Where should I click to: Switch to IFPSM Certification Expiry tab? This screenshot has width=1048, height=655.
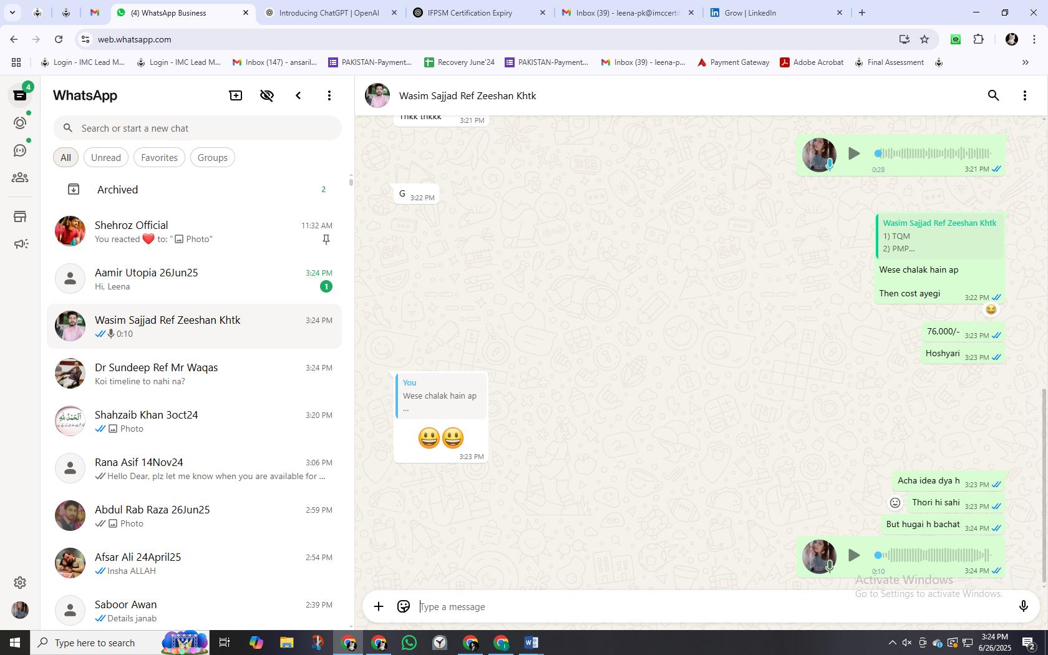pos(470,12)
